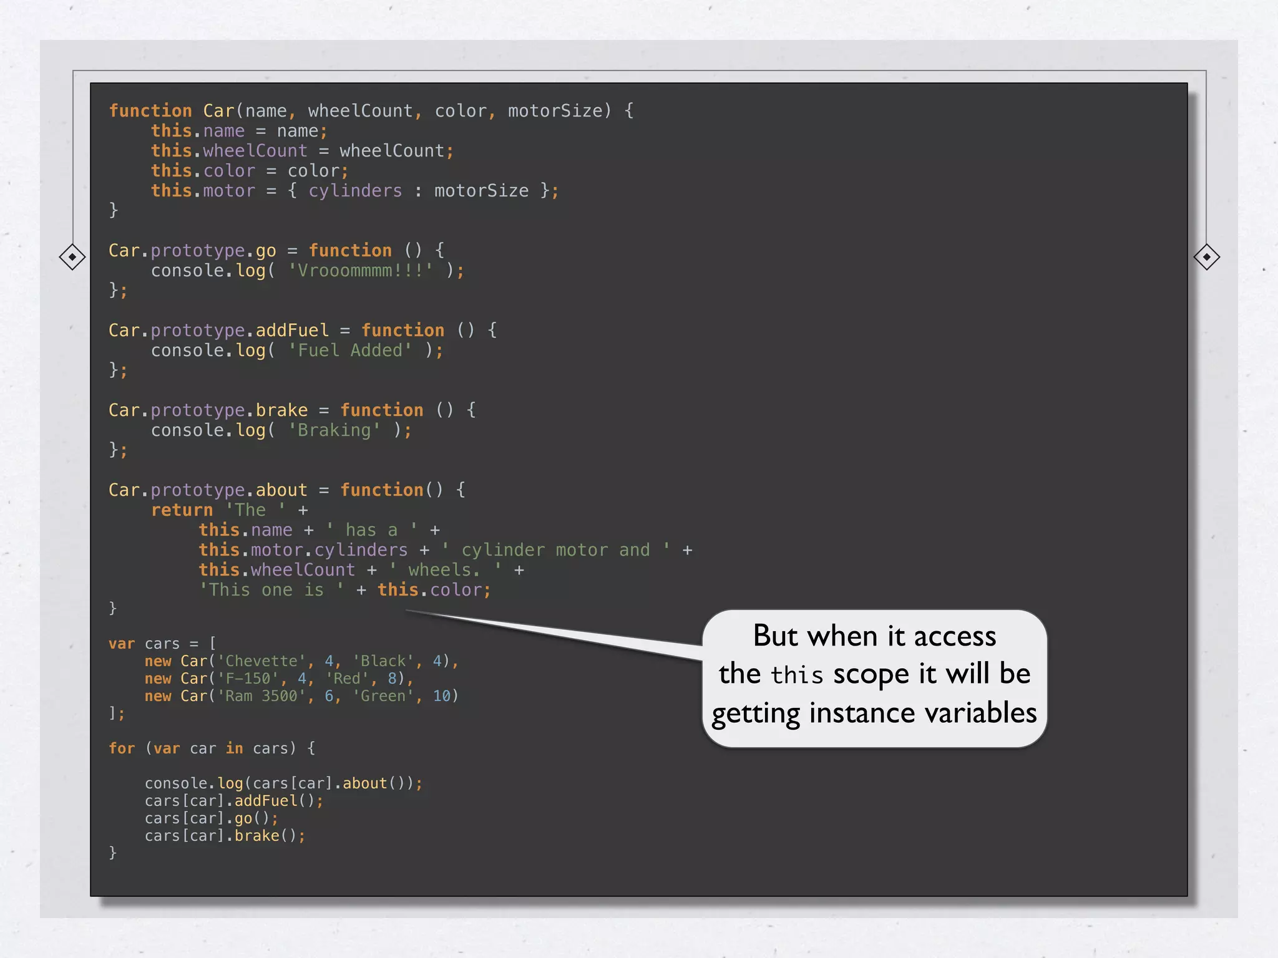Click the 'for (var car in cars)' line

point(212,748)
